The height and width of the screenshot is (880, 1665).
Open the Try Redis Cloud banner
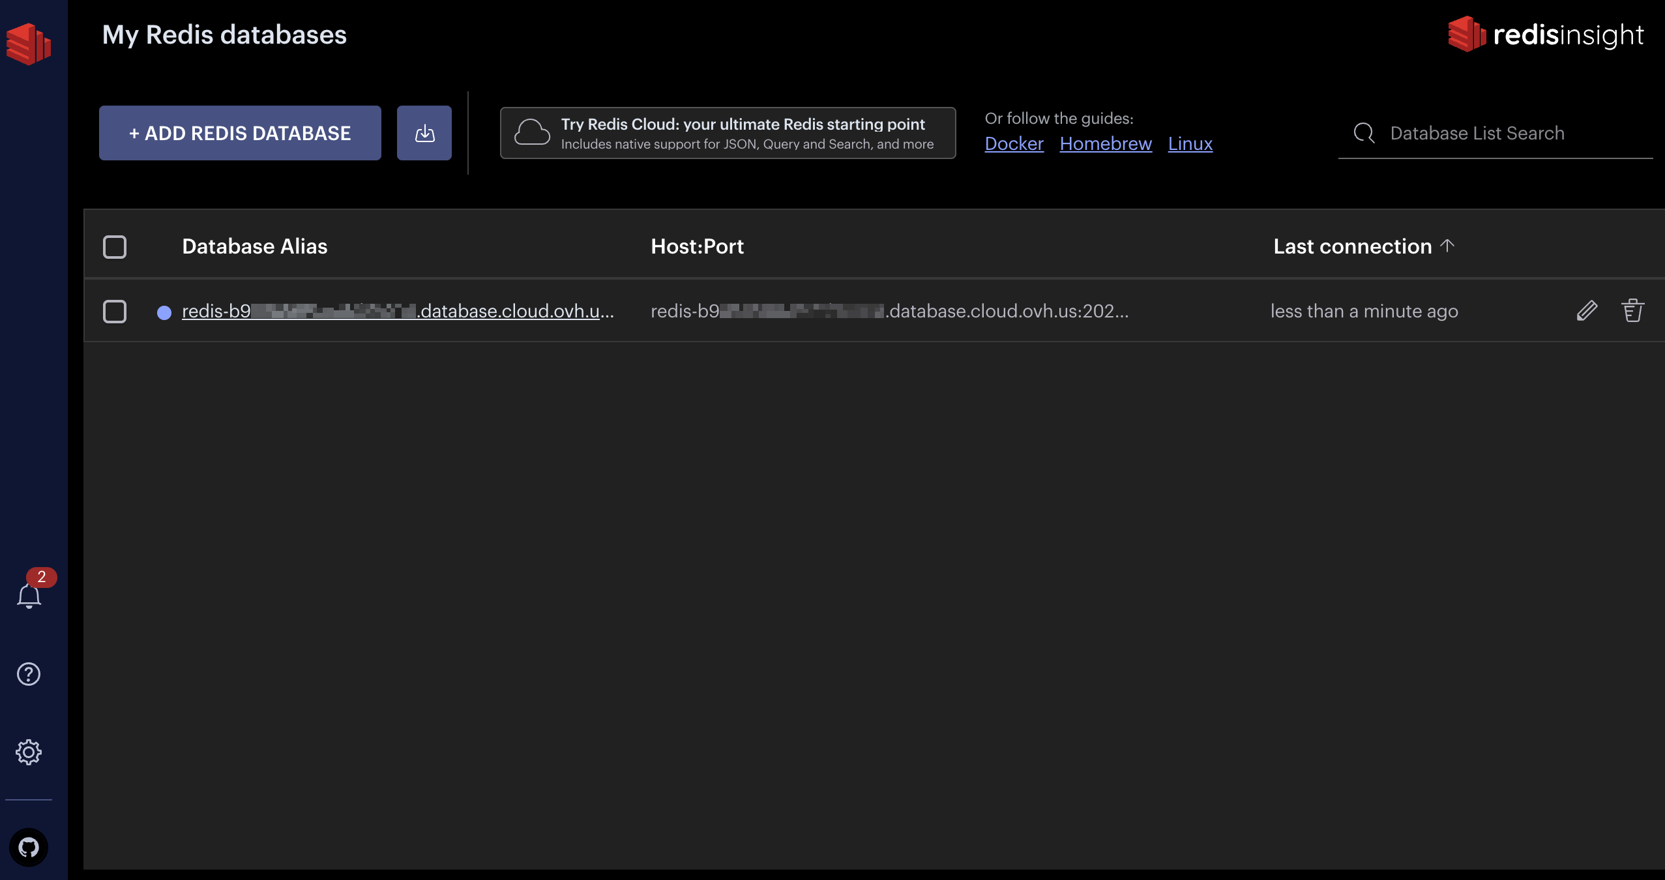pyautogui.click(x=728, y=133)
